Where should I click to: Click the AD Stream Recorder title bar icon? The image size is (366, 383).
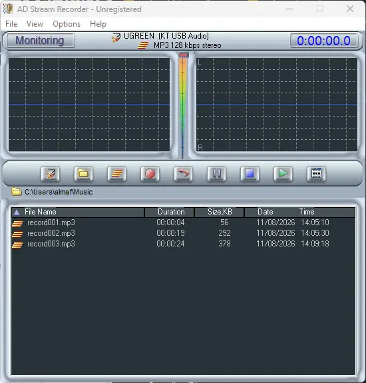coord(8,9)
